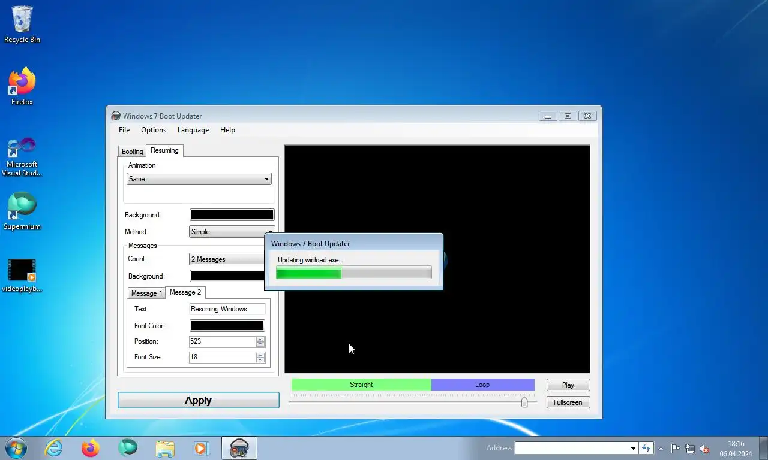Screen dimensions: 768x460
Task: Show hidden tray icons arrow
Action: click(661, 449)
